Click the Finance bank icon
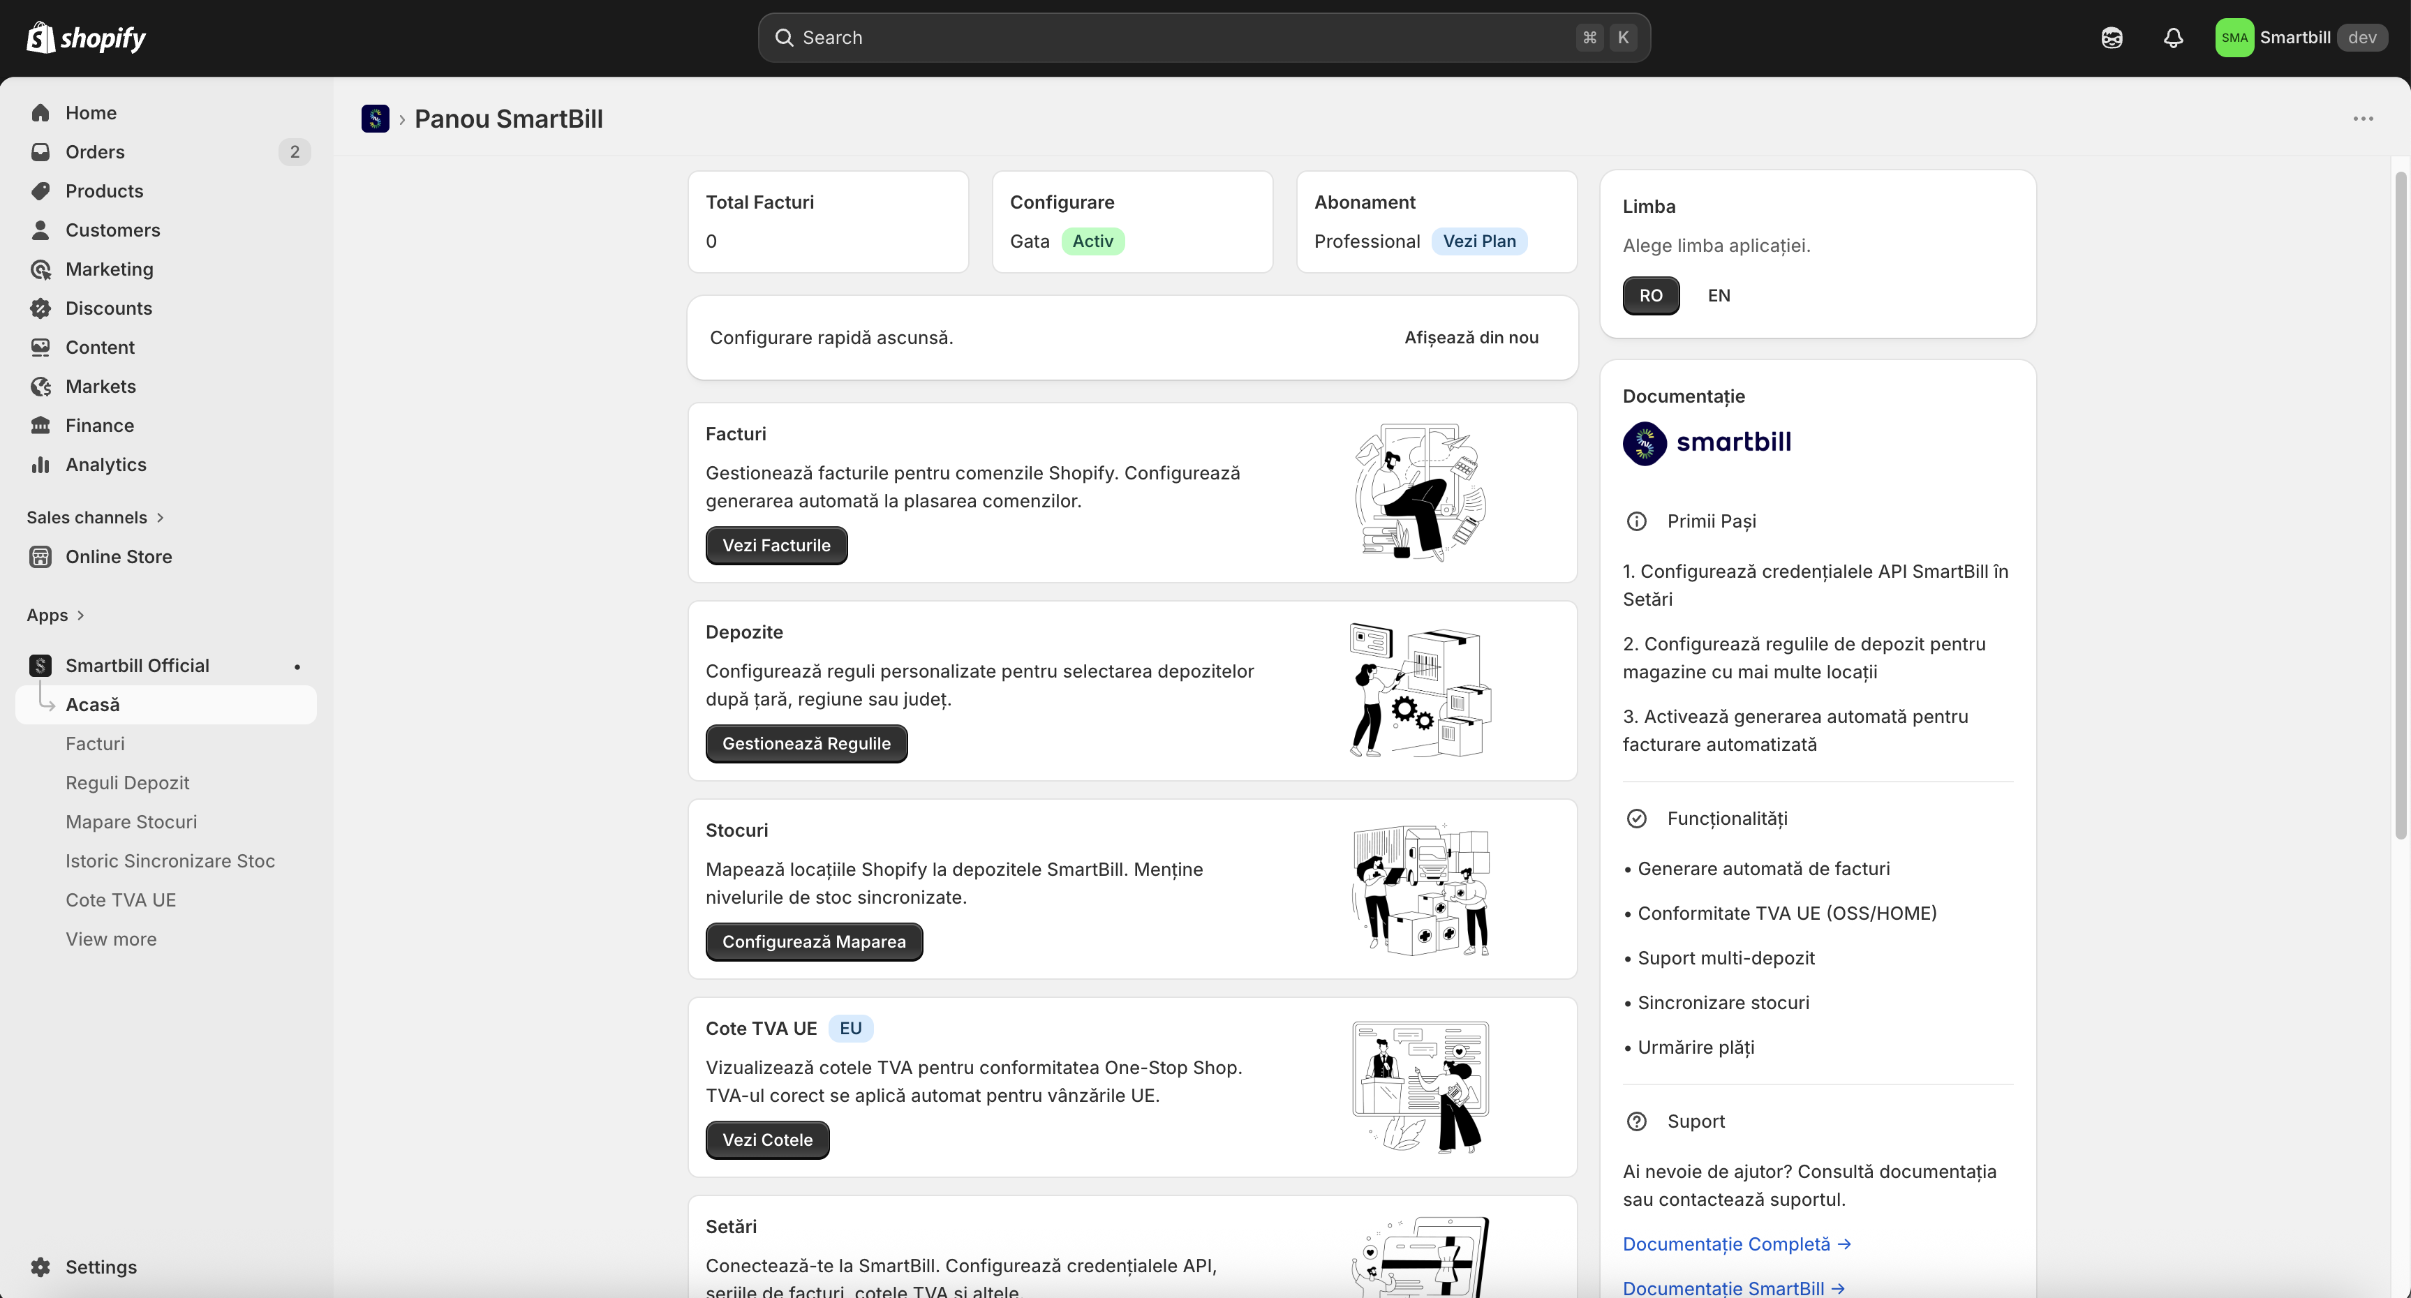Image resolution: width=2411 pixels, height=1298 pixels. pos(40,426)
